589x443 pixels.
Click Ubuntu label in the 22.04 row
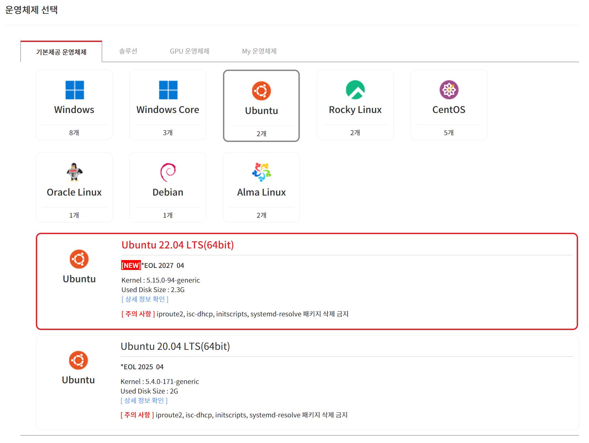click(x=79, y=279)
